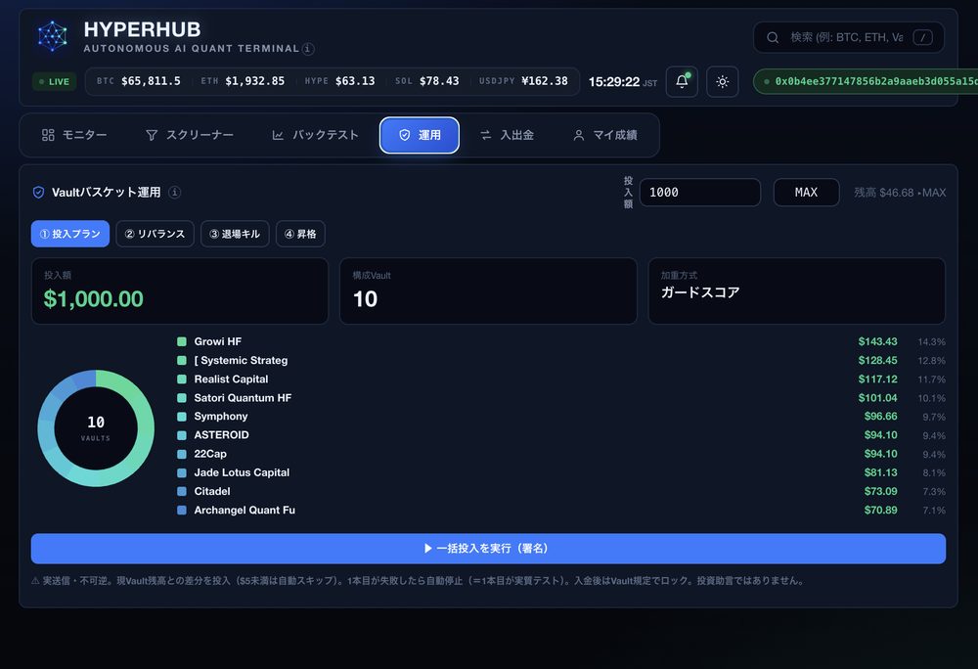Select the [ Systemic Strateg vault row
The image size is (978, 669).
point(561,360)
